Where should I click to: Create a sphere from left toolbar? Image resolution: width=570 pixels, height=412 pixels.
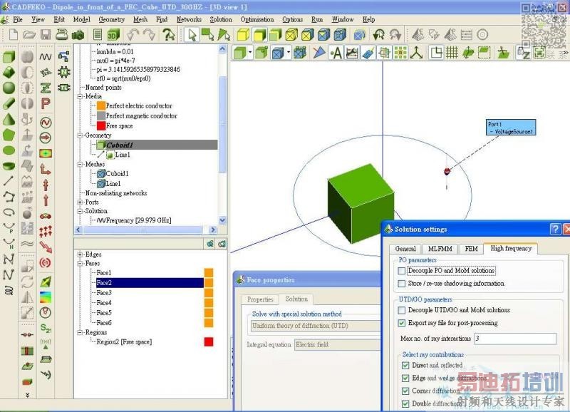[x=9, y=88]
